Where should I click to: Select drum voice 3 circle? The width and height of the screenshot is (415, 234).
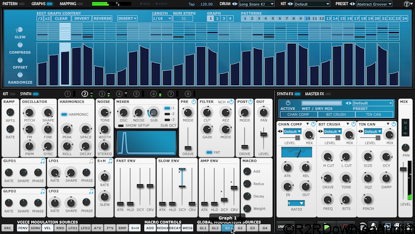(x=102, y=94)
